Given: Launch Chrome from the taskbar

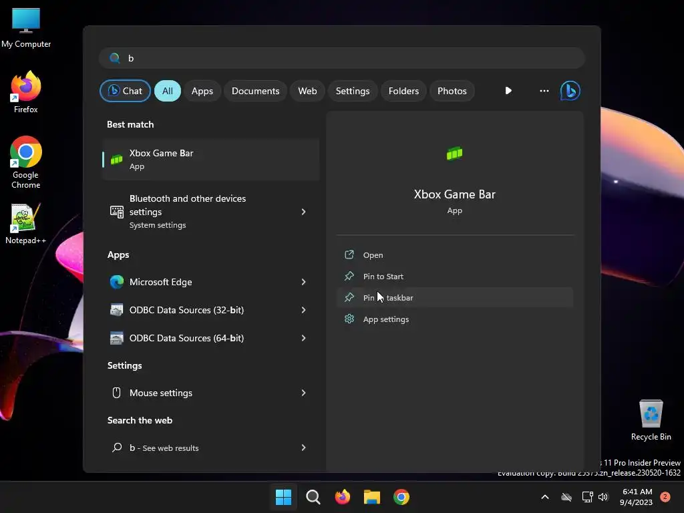Looking at the screenshot, I should [x=401, y=497].
